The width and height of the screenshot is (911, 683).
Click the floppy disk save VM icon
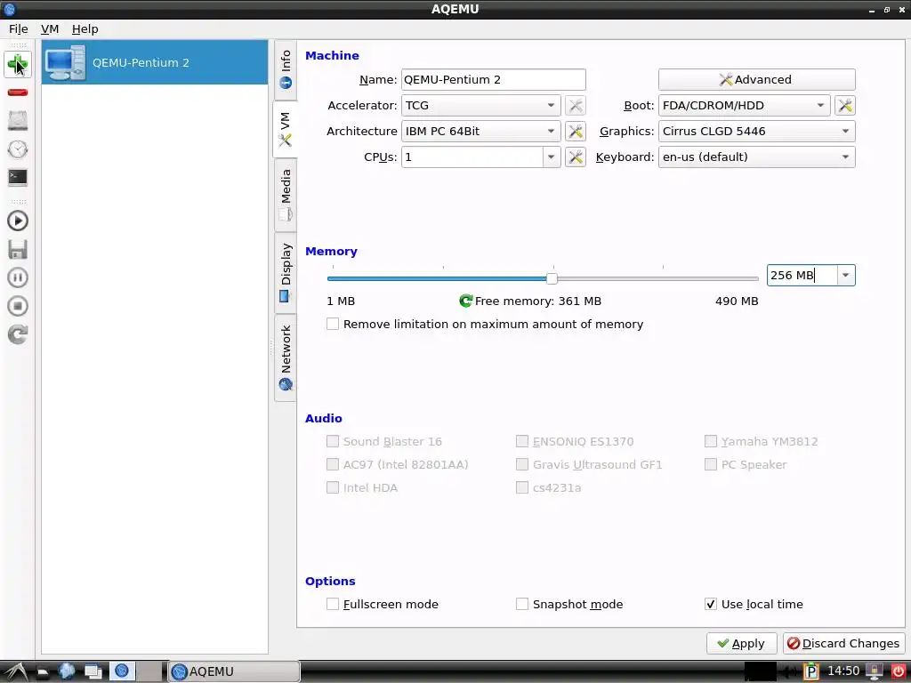pos(18,249)
